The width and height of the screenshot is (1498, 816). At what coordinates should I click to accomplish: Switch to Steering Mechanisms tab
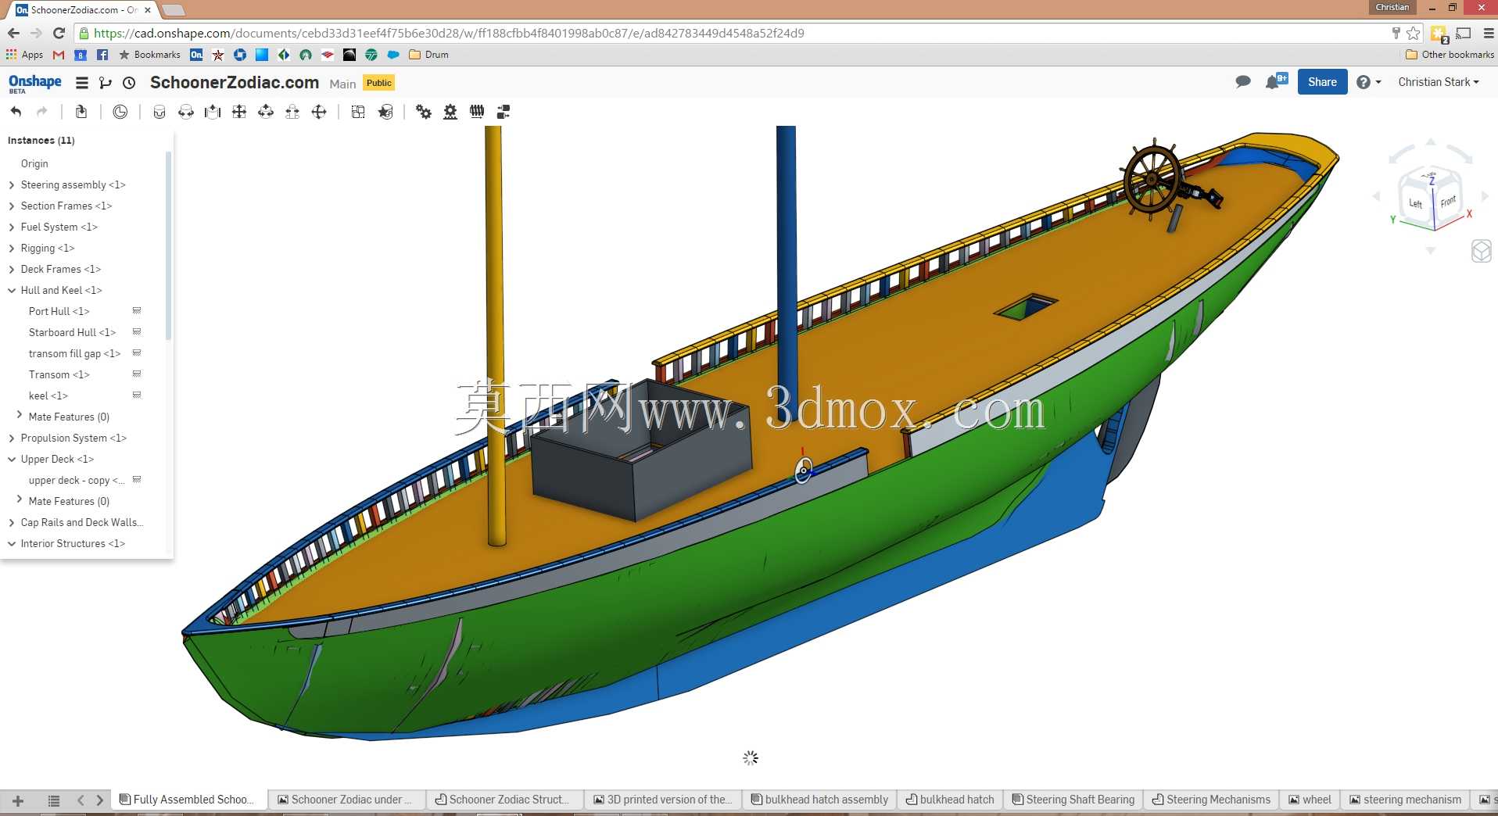point(1211,800)
